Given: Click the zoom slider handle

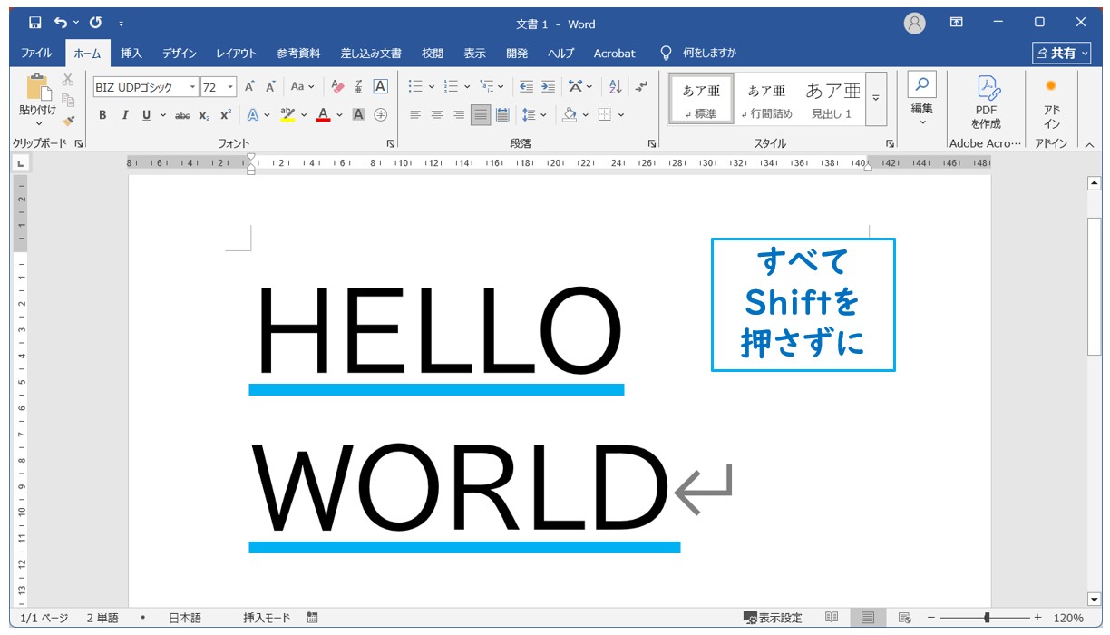Looking at the screenshot, I should (987, 618).
